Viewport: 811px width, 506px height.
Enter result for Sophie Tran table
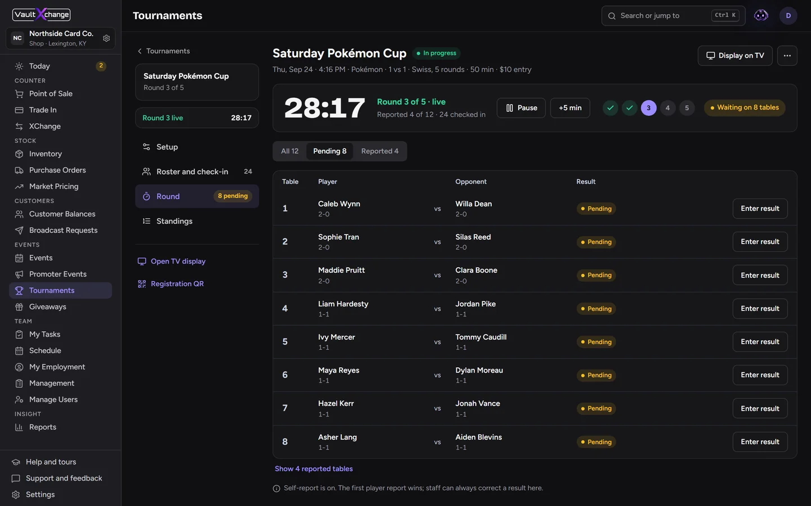pos(760,242)
